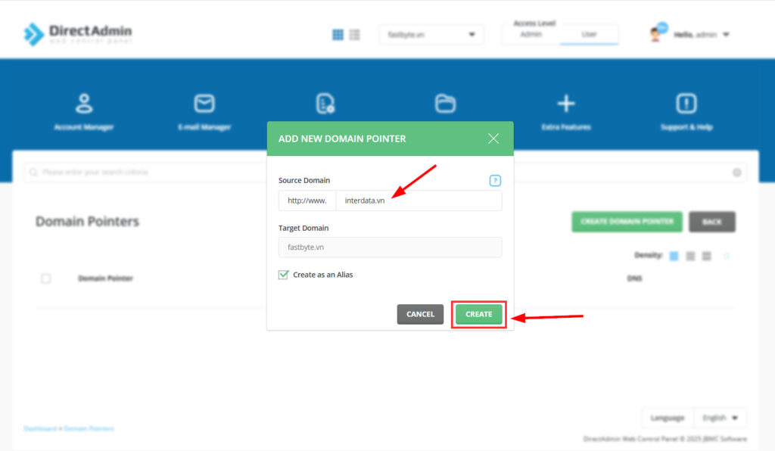This screenshot has height=451, width=775.
Task: Click the gear icon in search bar
Action: point(737,173)
